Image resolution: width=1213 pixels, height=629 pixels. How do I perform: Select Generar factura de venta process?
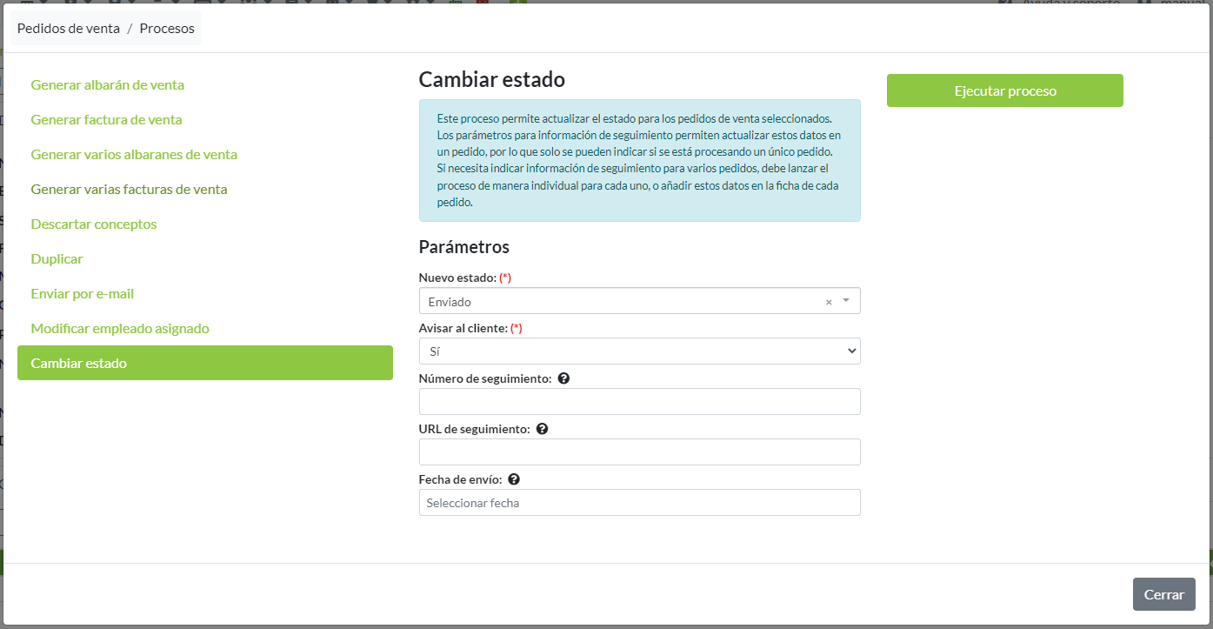pos(106,120)
